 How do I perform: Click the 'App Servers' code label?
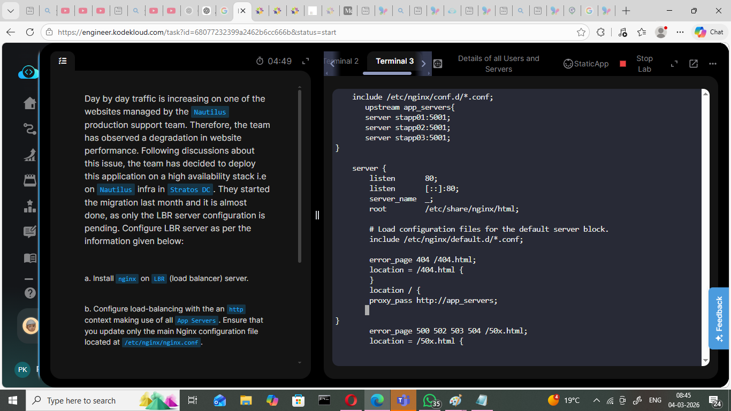click(196, 321)
